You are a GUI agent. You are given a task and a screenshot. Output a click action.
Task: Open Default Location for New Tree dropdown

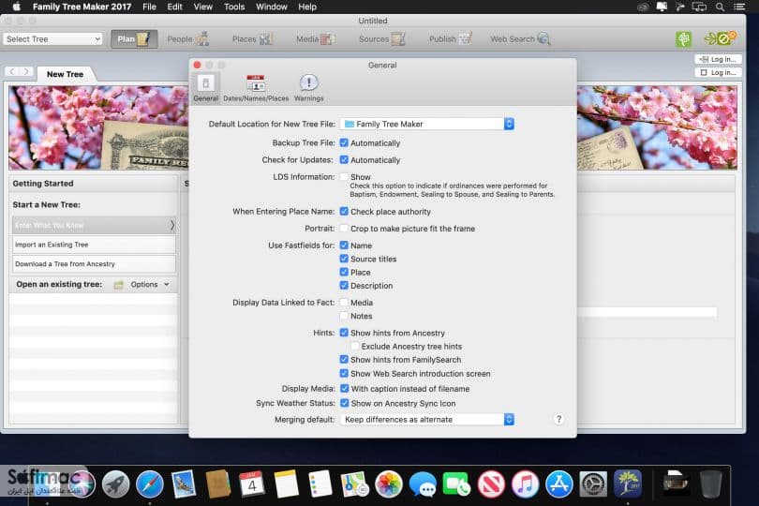click(x=427, y=124)
